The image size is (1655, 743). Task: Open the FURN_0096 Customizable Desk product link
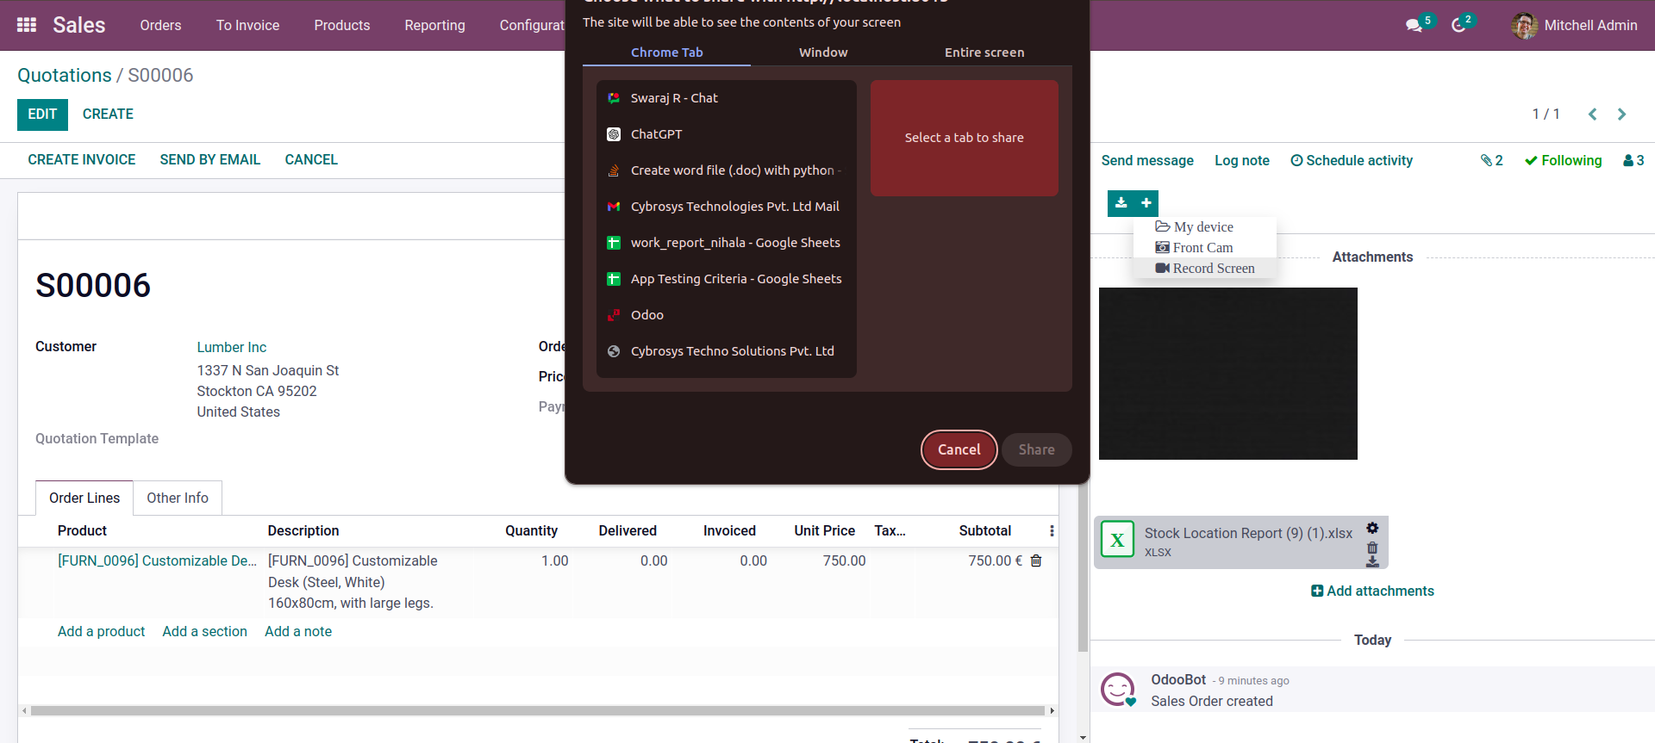coord(157,561)
